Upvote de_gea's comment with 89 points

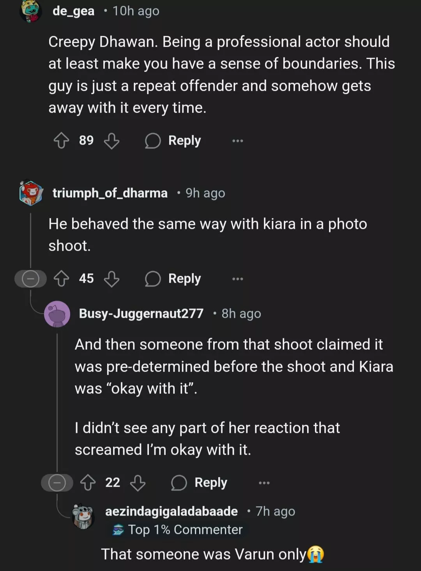[61, 140]
